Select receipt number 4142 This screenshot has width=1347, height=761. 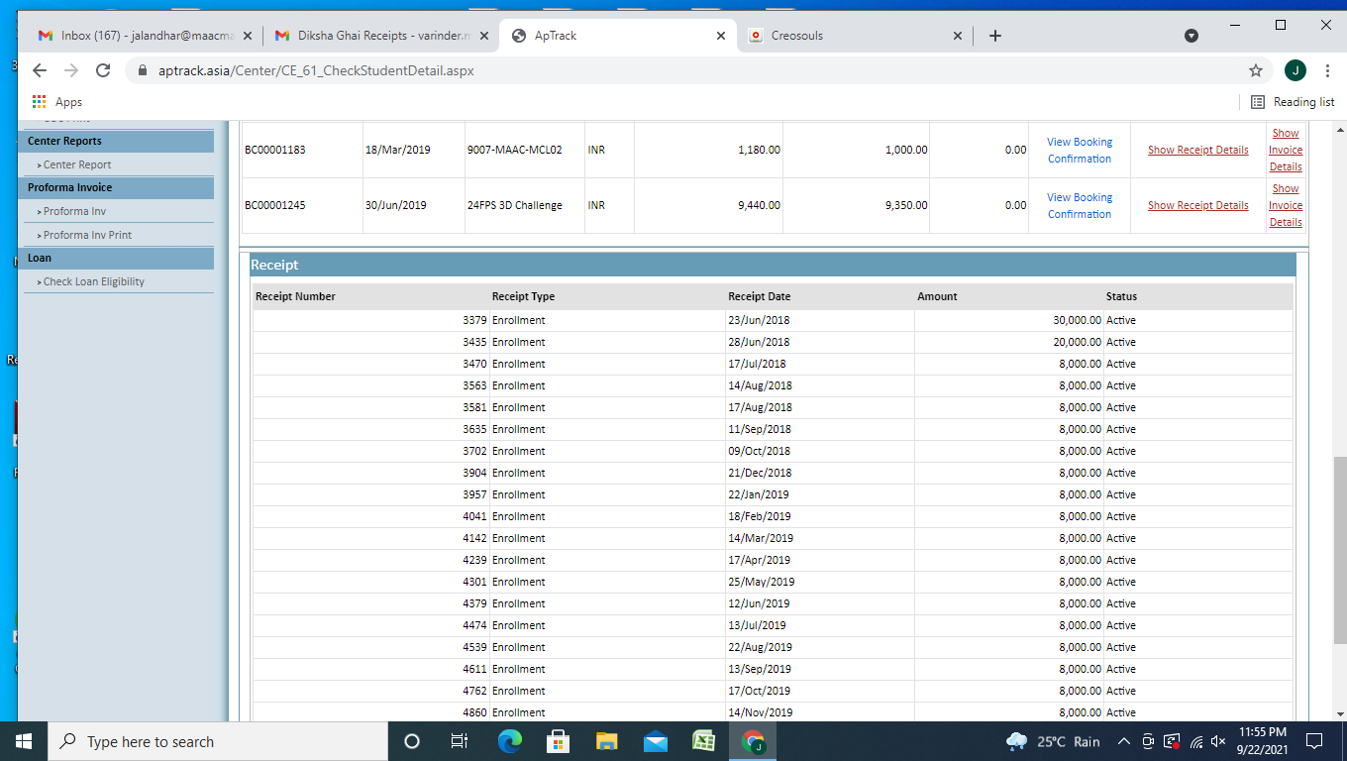(474, 538)
